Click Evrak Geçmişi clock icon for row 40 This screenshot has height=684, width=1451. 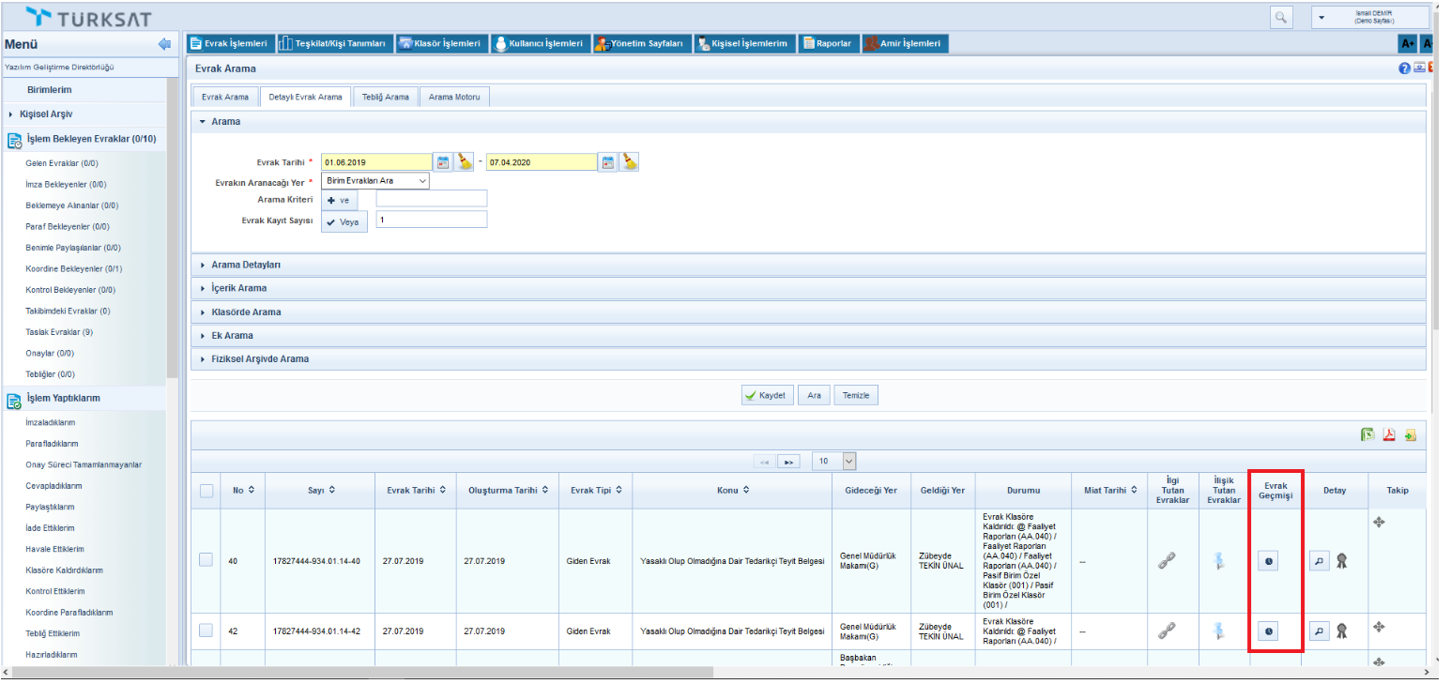click(1269, 560)
